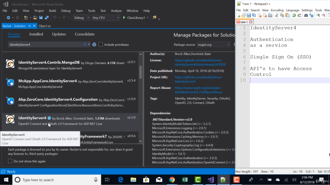The height and width of the screenshot is (185, 330).
Task: Start ClassLibrary1 with the green play button
Action: pos(124,18)
